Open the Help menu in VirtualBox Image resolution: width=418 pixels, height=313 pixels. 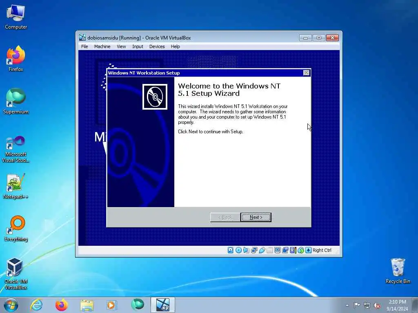pyautogui.click(x=176, y=46)
